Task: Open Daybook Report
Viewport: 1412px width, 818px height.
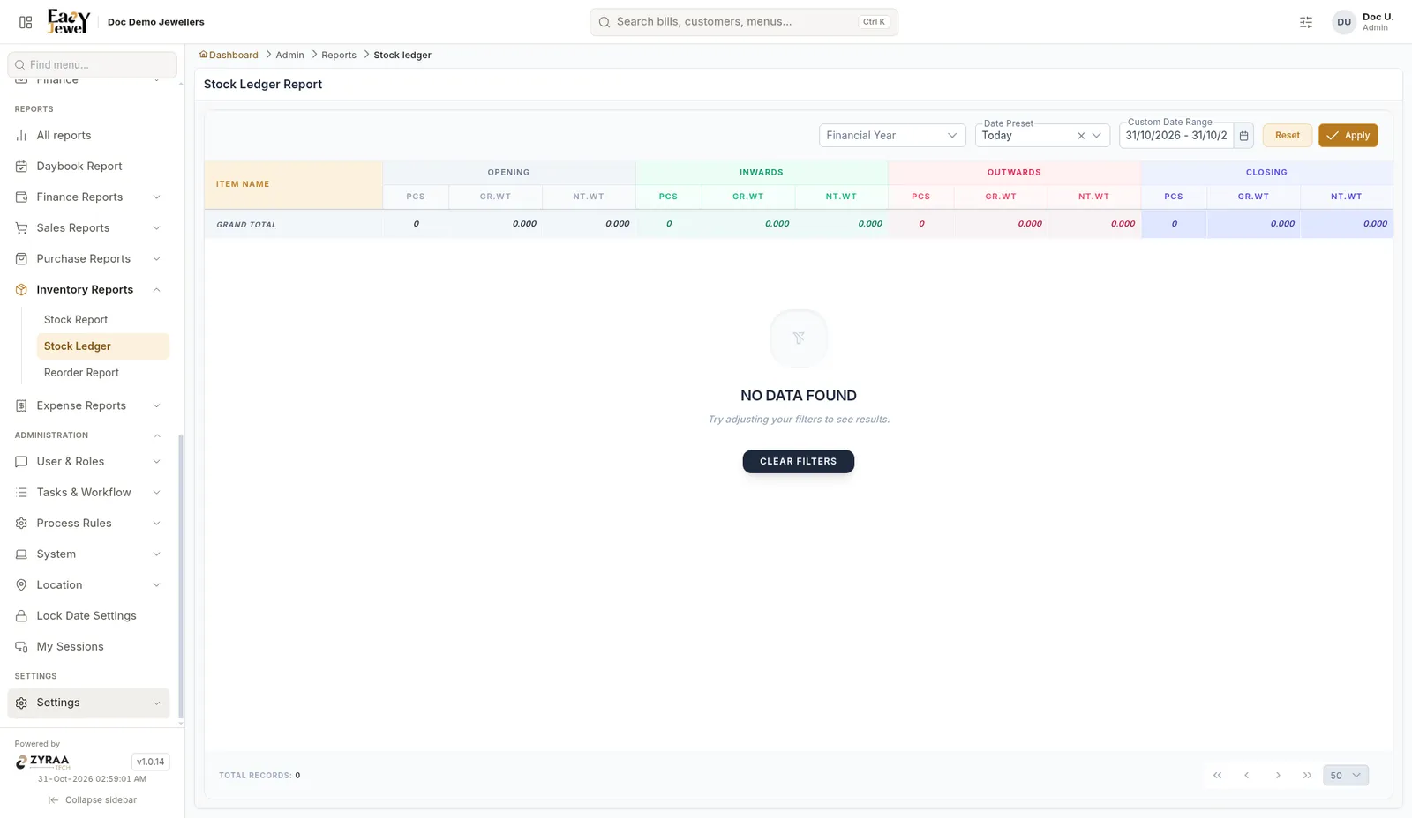Action: pos(88,167)
